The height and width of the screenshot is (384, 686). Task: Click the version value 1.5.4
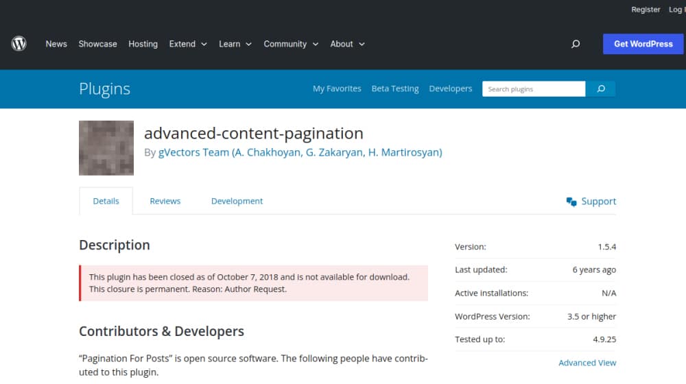(x=607, y=247)
